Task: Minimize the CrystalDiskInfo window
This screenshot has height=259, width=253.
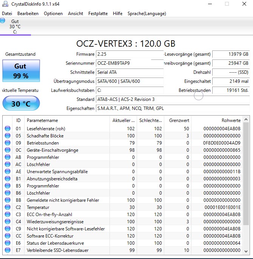Action: (x=210, y=4)
